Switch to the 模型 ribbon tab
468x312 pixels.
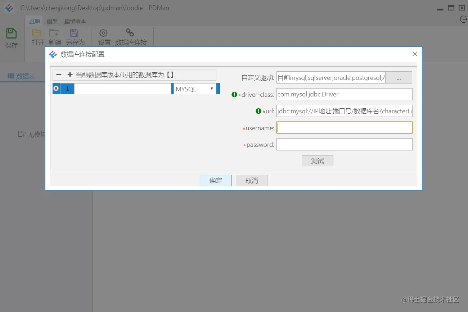tap(52, 21)
